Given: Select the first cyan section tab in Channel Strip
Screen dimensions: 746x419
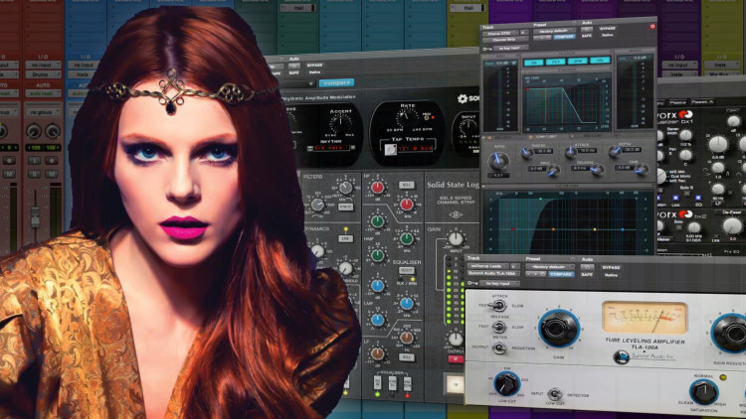Looking at the screenshot, I should (x=534, y=63).
